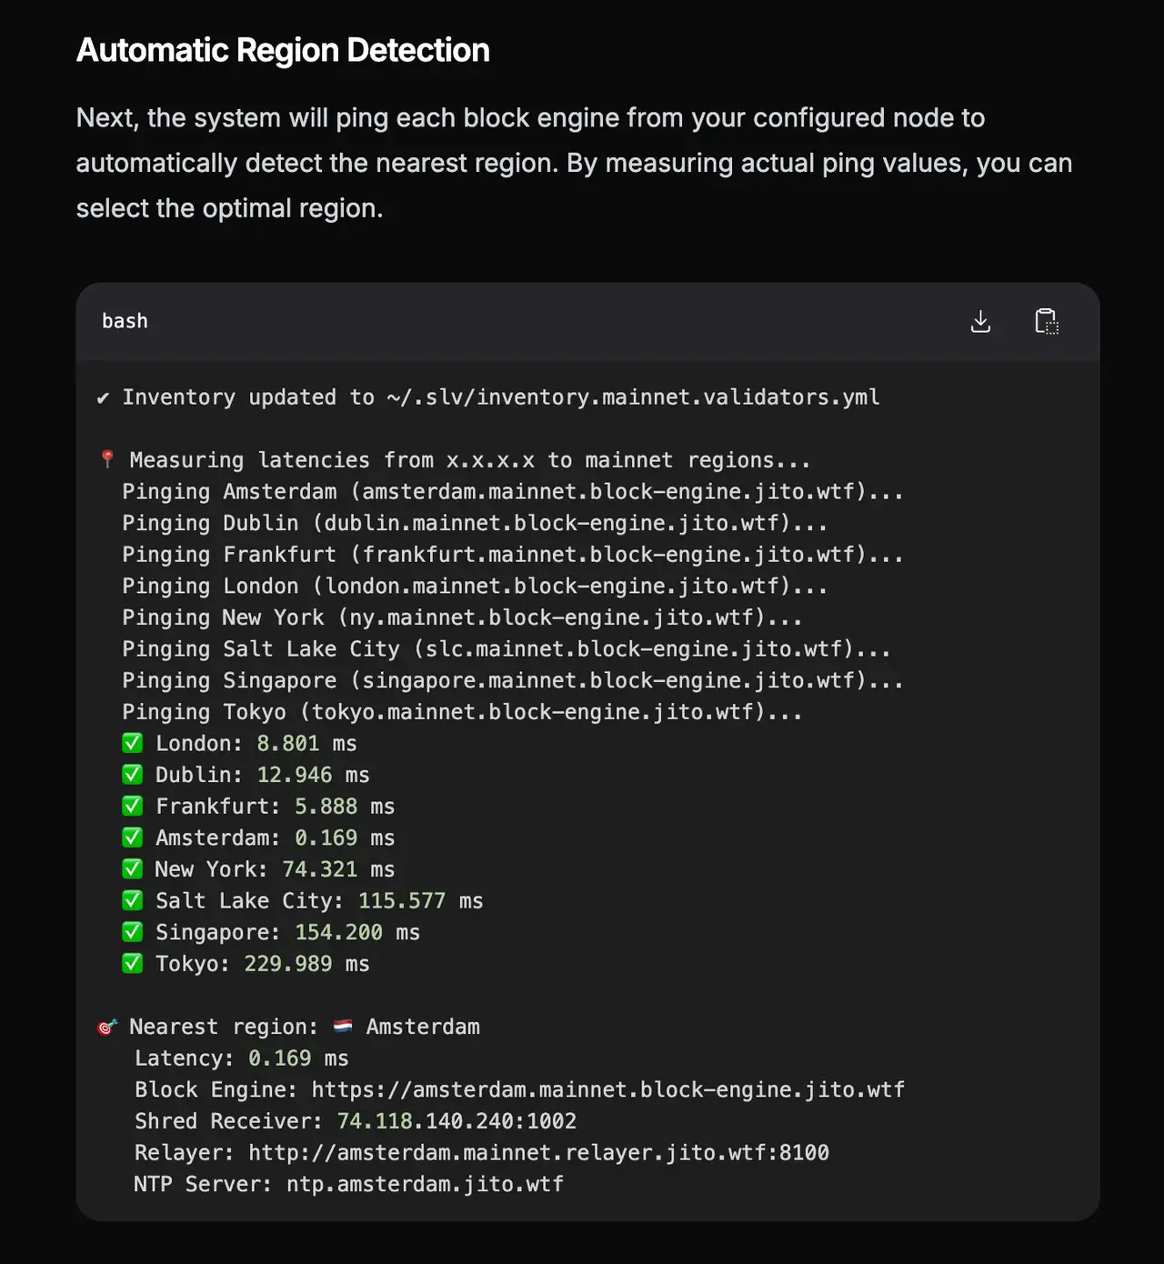The height and width of the screenshot is (1264, 1164).
Task: Click the green check next to Singapore
Action: [133, 931]
